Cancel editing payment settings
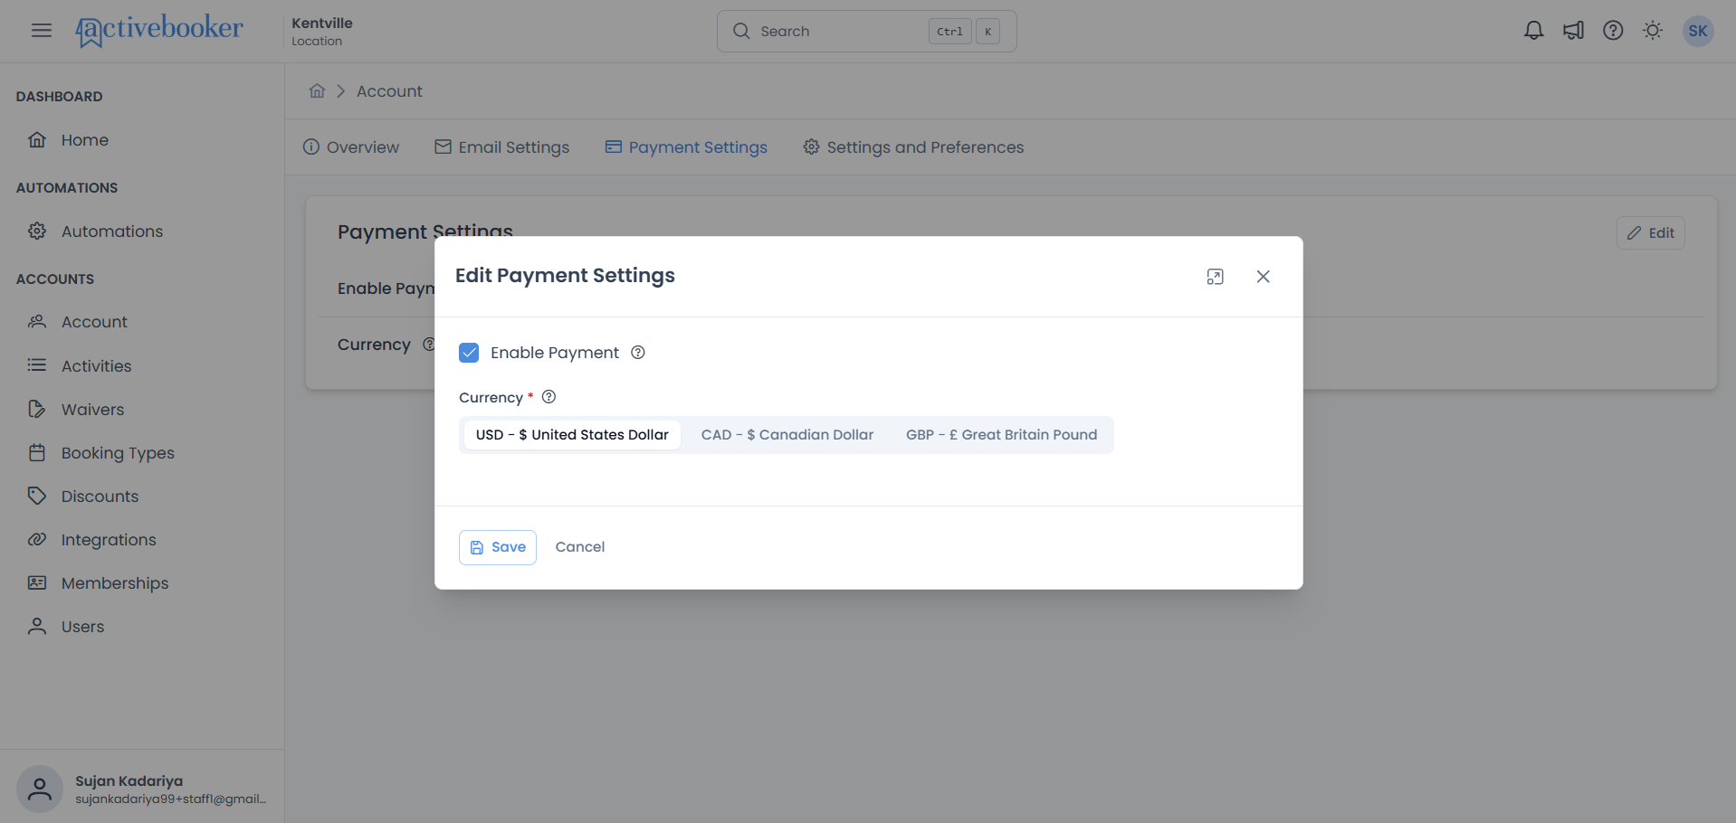This screenshot has width=1736, height=823. [x=580, y=547]
